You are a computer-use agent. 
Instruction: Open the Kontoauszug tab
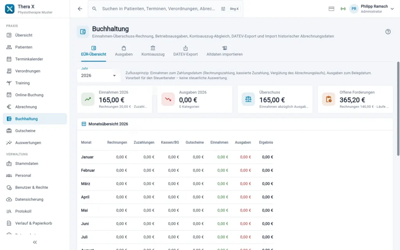pos(153,51)
